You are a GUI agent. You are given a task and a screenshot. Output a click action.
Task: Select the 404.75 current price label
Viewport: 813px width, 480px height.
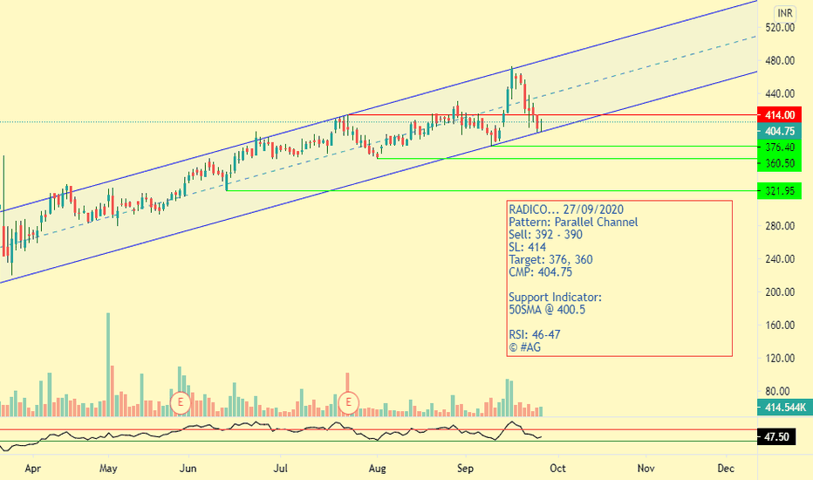click(779, 131)
